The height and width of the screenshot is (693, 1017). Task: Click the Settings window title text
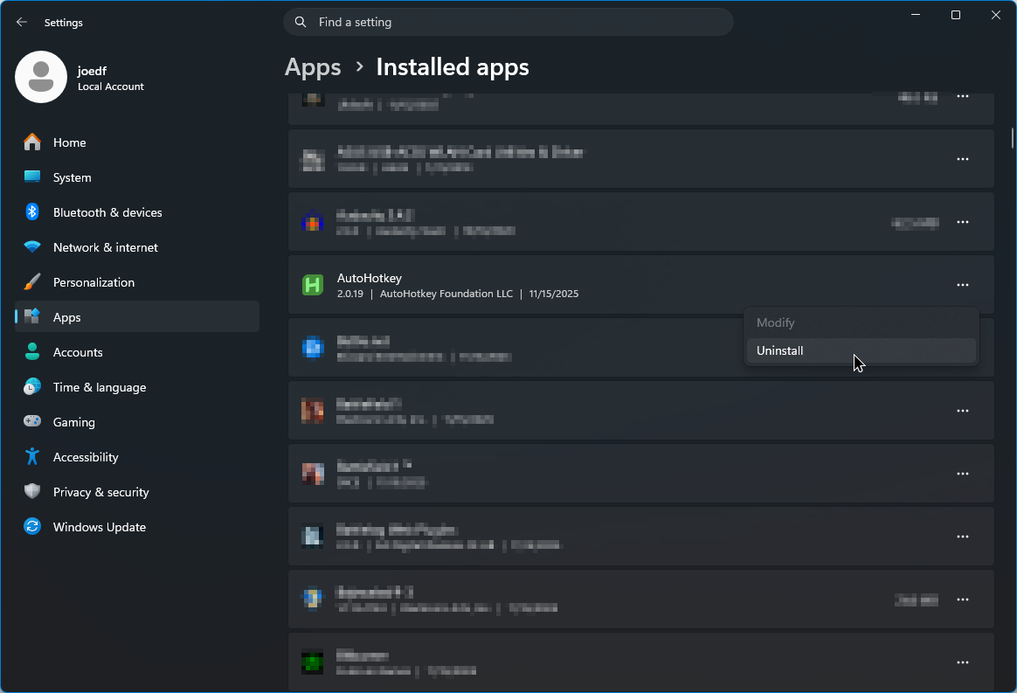tap(64, 23)
